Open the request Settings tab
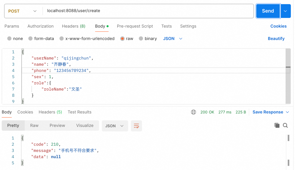The height and width of the screenshot is (170, 295). click(x=188, y=26)
